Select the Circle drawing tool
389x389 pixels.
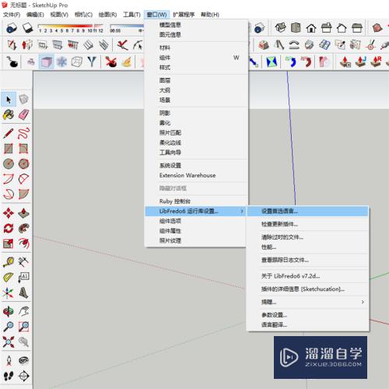pos(9,163)
